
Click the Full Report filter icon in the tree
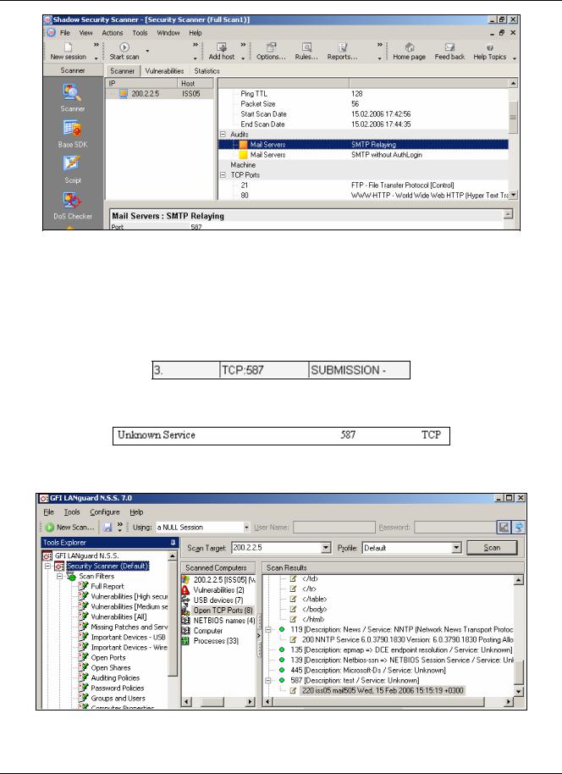84,586
